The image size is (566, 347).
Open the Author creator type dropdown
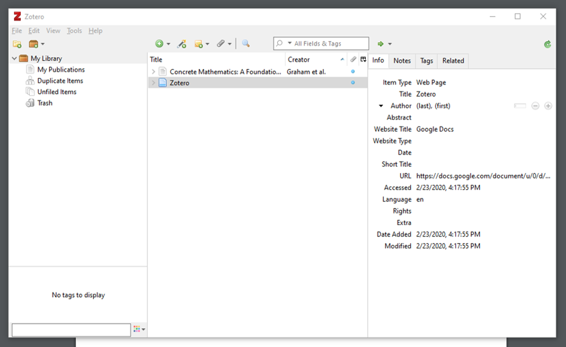click(x=381, y=106)
